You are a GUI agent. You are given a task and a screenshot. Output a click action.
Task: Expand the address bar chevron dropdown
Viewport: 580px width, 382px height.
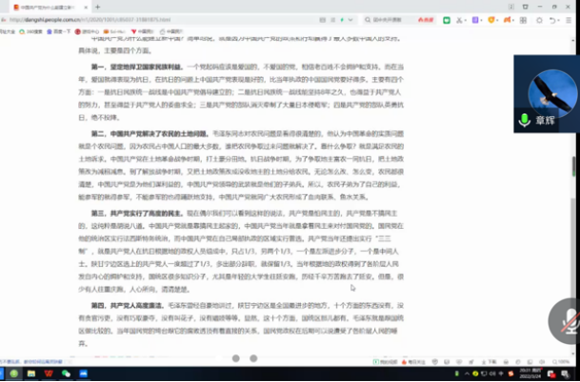coord(350,20)
